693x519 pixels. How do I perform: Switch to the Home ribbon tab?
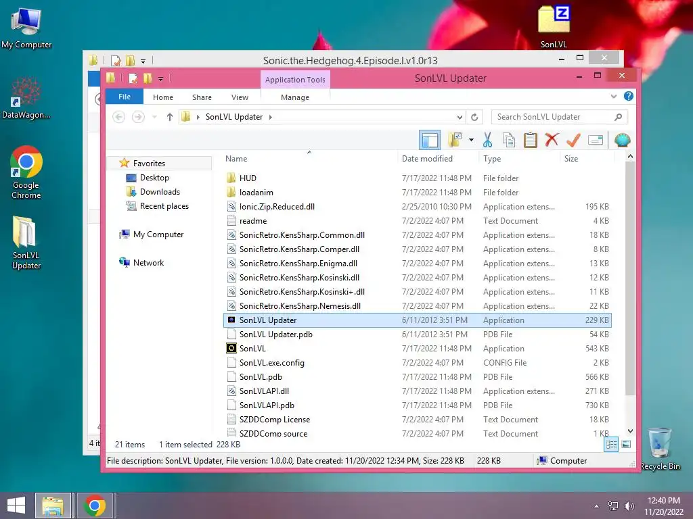[x=163, y=97]
